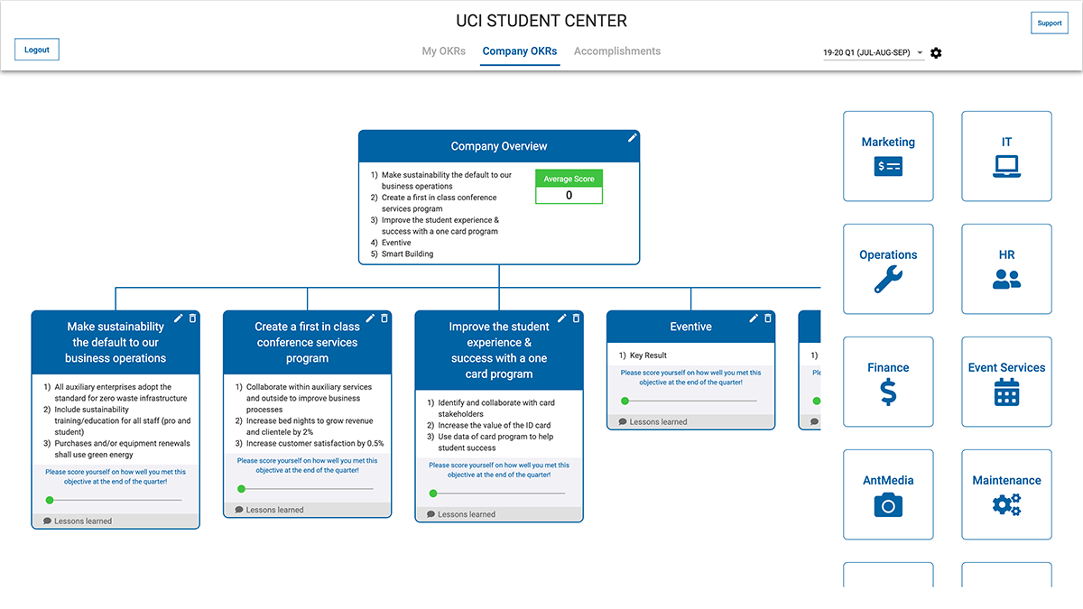Click the Logout button
The width and height of the screenshot is (1083, 609).
point(37,50)
